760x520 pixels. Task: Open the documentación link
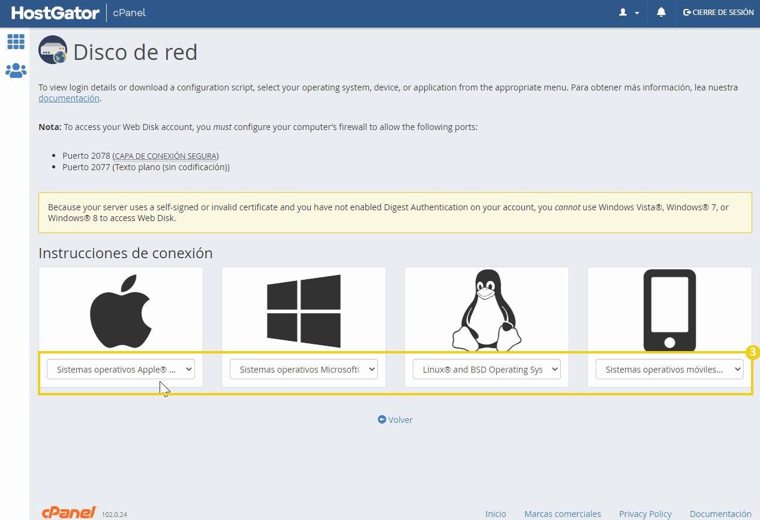click(x=69, y=98)
